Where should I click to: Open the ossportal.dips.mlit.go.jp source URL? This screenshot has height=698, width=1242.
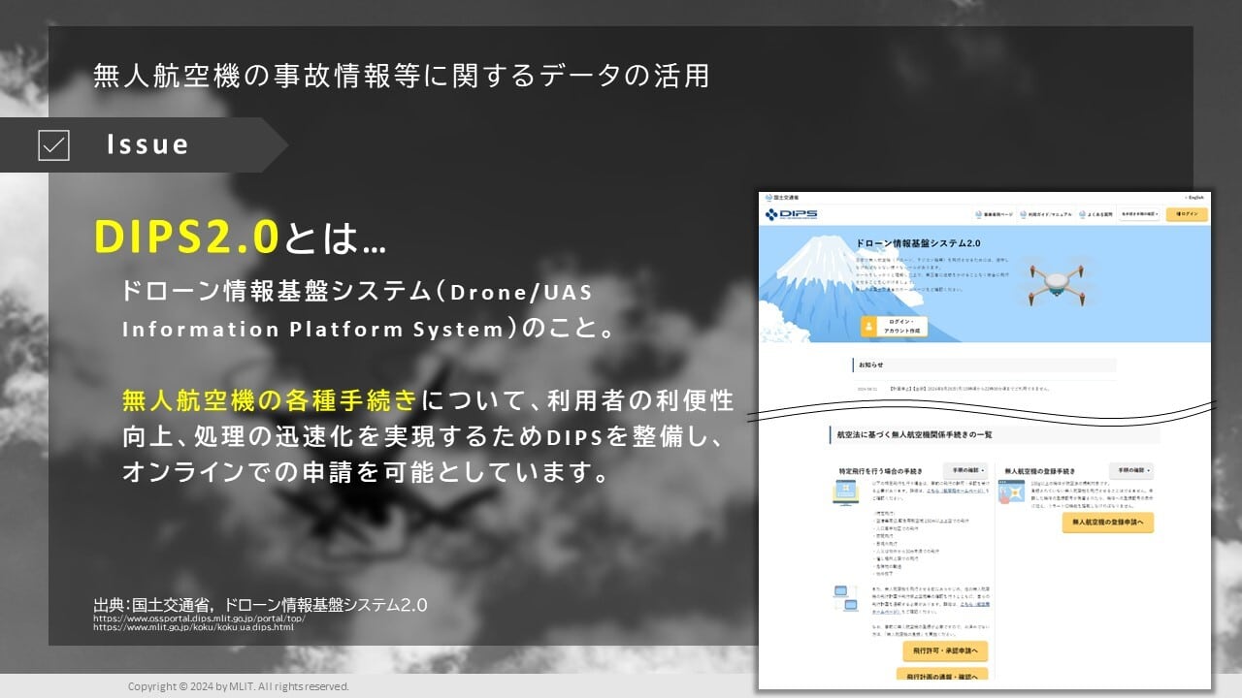tap(199, 618)
